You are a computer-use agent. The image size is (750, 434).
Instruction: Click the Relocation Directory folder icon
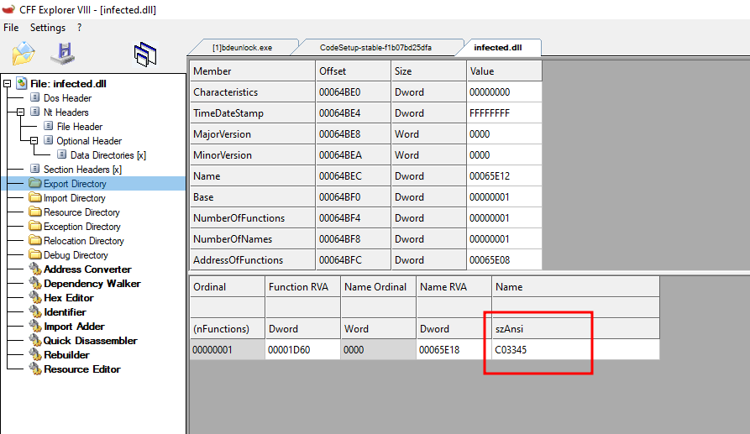click(35, 241)
